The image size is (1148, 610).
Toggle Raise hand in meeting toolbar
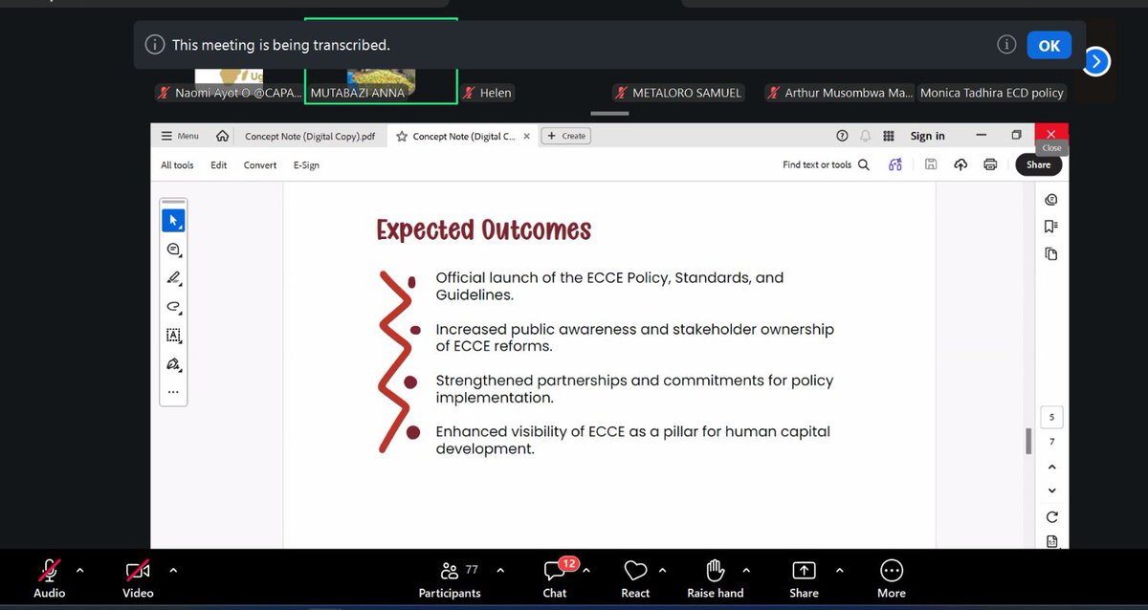(716, 579)
